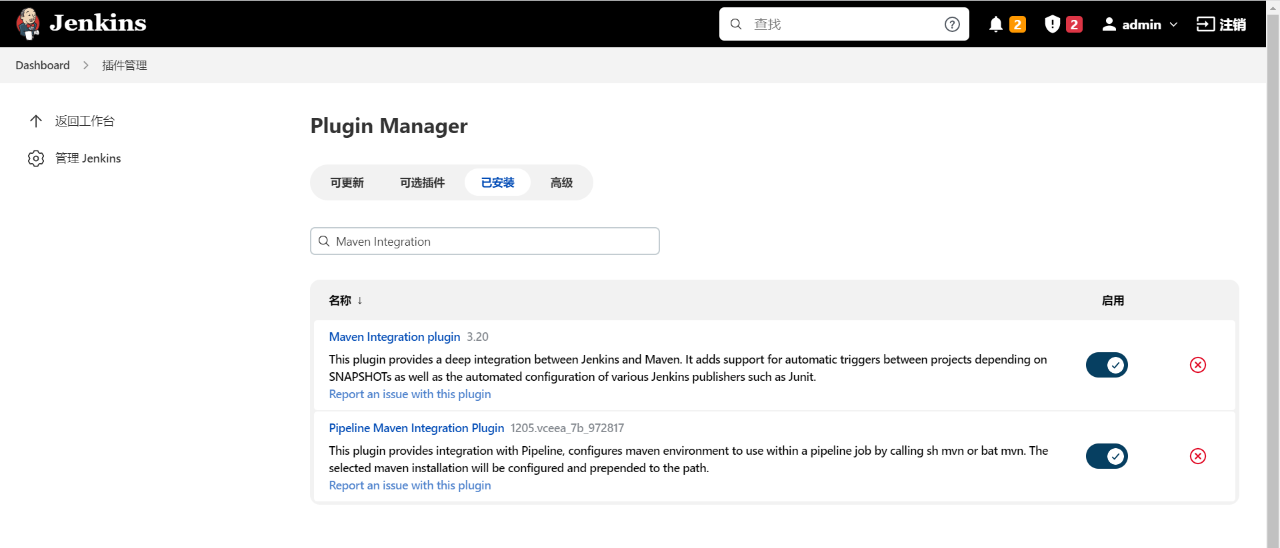This screenshot has height=548, width=1280.
Task: Uninstall Pipeline Maven Integration Plugin via red X
Action: (x=1198, y=456)
